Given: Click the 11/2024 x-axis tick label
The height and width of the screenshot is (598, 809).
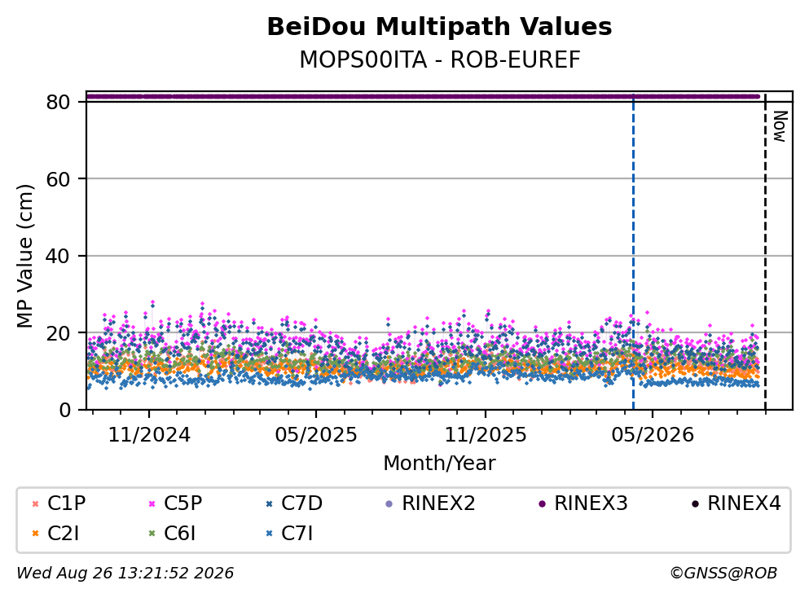Looking at the screenshot, I should (149, 435).
